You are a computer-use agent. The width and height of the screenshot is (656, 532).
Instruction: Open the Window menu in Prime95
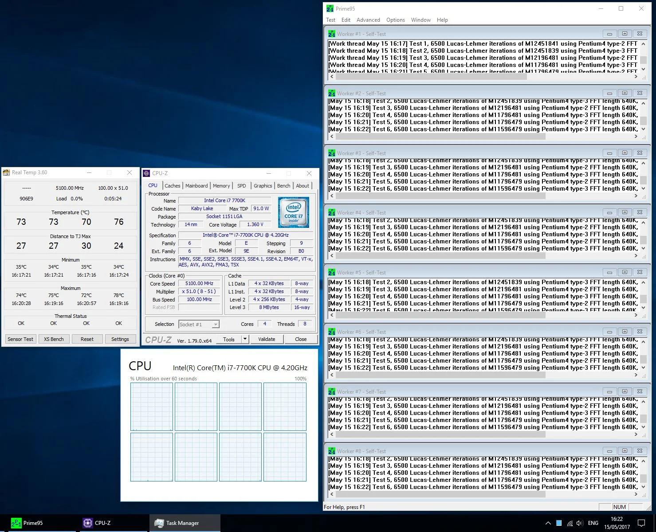[421, 20]
